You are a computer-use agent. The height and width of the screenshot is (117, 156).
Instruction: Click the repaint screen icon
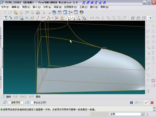click(65, 12)
